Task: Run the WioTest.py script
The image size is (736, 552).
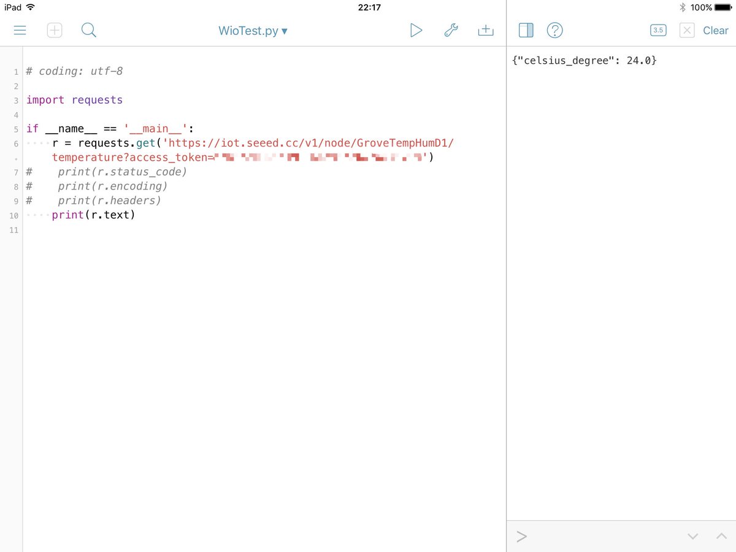Action: (x=416, y=29)
